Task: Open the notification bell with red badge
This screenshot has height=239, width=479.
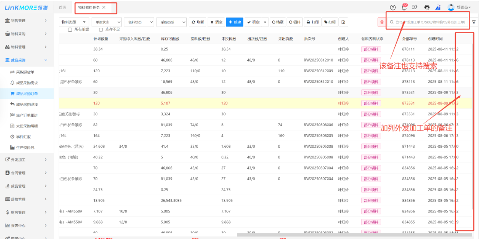Action: [404, 7]
